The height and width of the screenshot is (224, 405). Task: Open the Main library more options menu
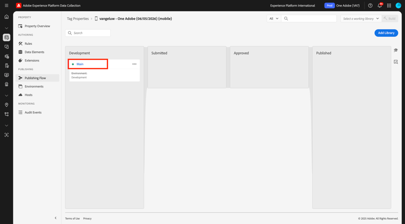(x=134, y=64)
